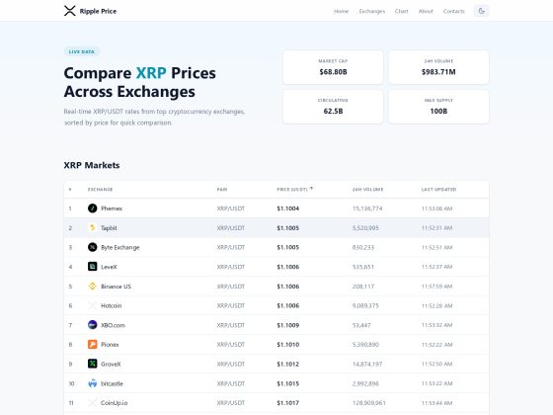Select the Binance US name
Viewport: 553px width, 415px height.
coord(116,287)
